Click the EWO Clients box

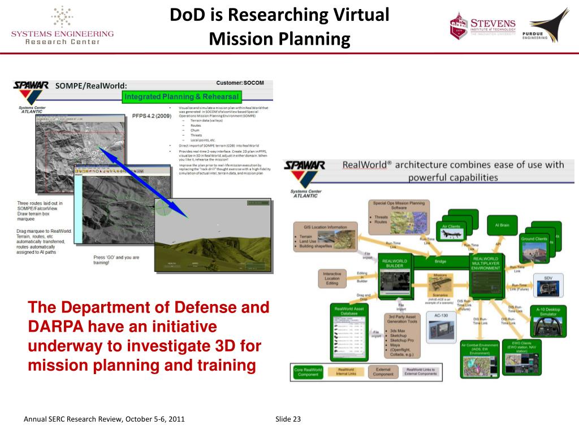click(x=521, y=358)
